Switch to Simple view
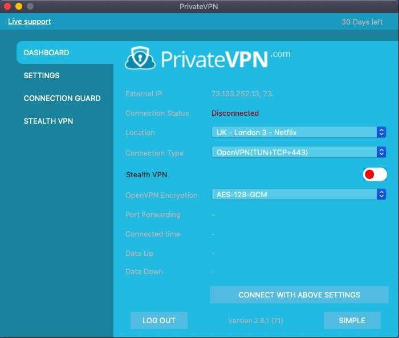This screenshot has width=399, height=338. click(x=352, y=320)
